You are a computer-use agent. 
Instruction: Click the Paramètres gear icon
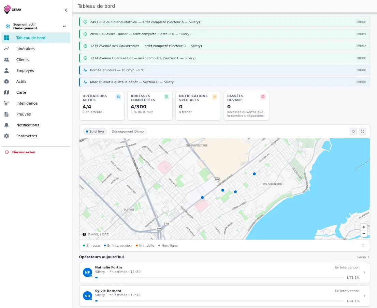pyautogui.click(x=6, y=136)
